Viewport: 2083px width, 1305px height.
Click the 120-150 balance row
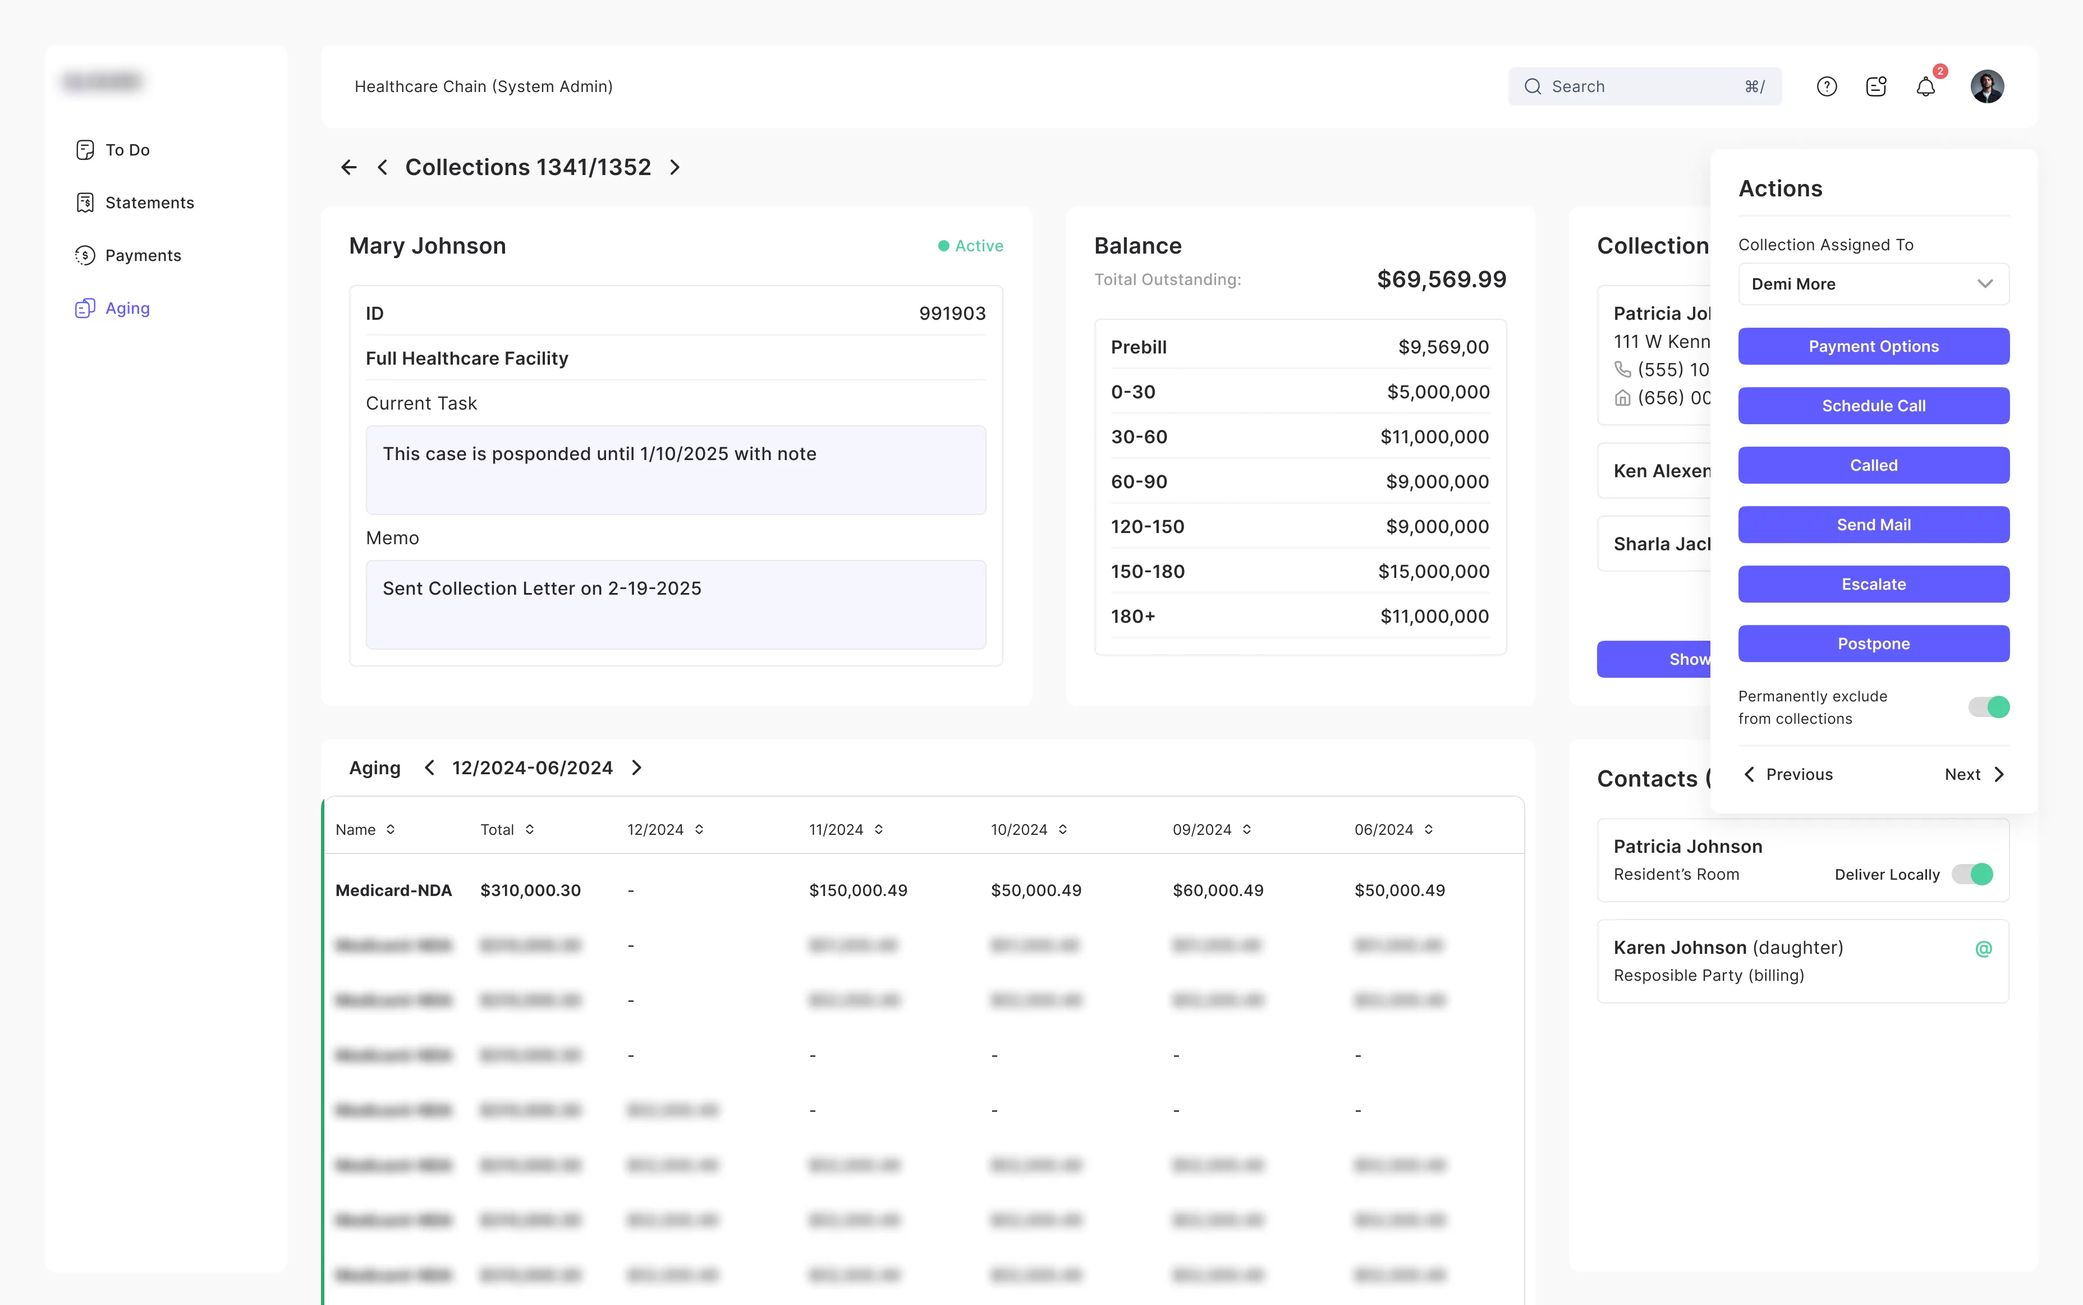1300,526
